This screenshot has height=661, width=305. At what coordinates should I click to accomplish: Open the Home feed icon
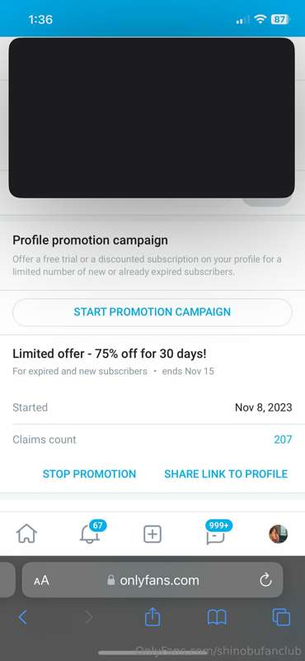tap(26, 534)
